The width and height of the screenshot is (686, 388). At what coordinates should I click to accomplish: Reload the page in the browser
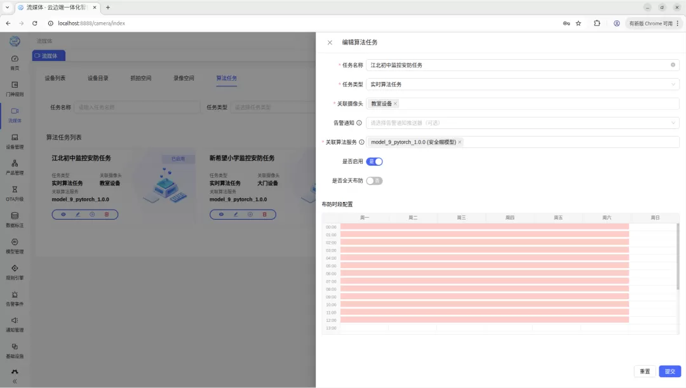[34, 23]
